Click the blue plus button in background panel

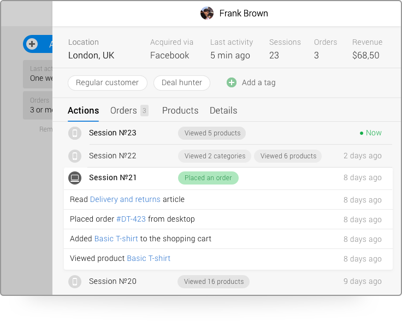[x=32, y=44]
